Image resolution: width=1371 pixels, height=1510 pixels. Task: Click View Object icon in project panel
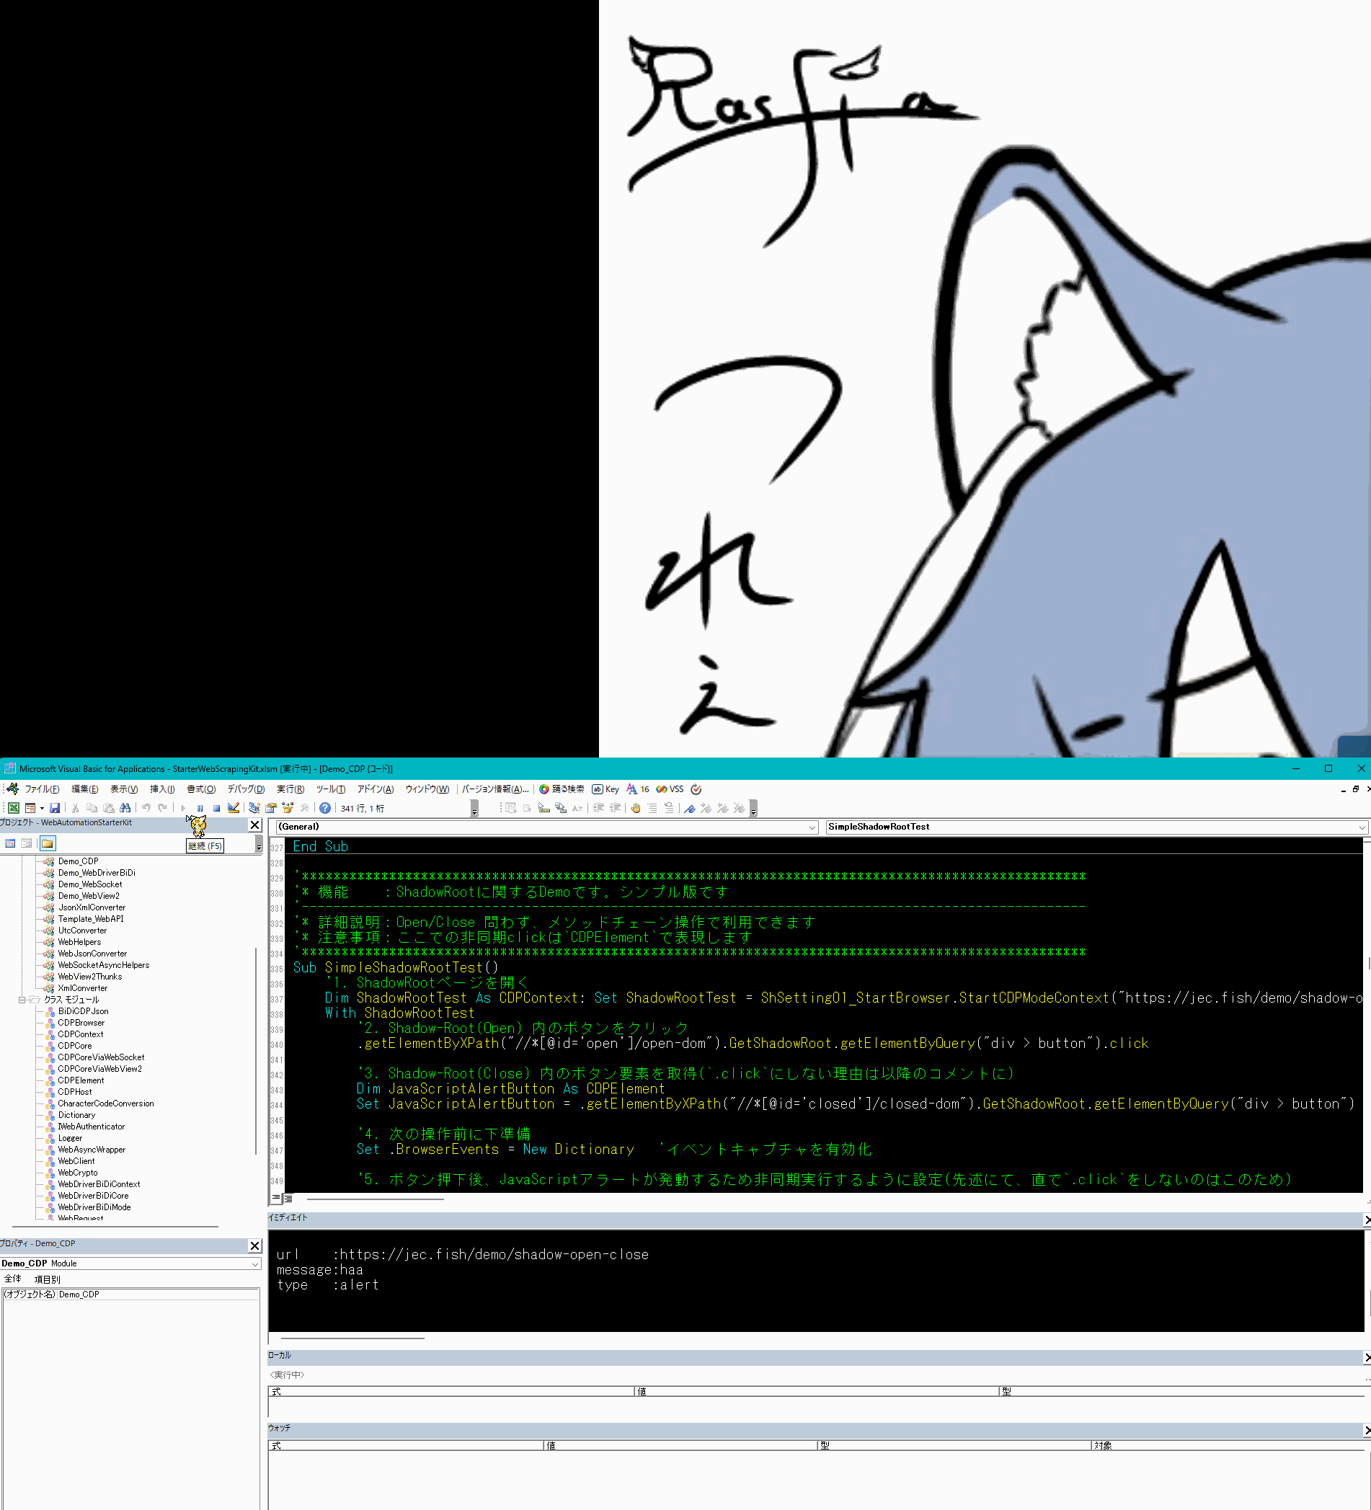coord(26,843)
